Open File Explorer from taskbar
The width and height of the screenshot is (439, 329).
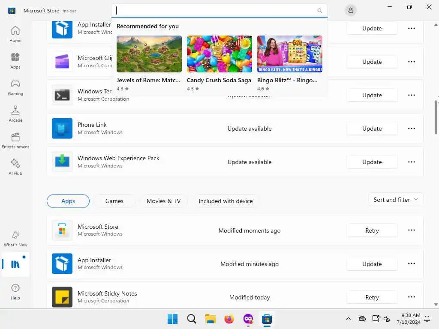pyautogui.click(x=210, y=319)
